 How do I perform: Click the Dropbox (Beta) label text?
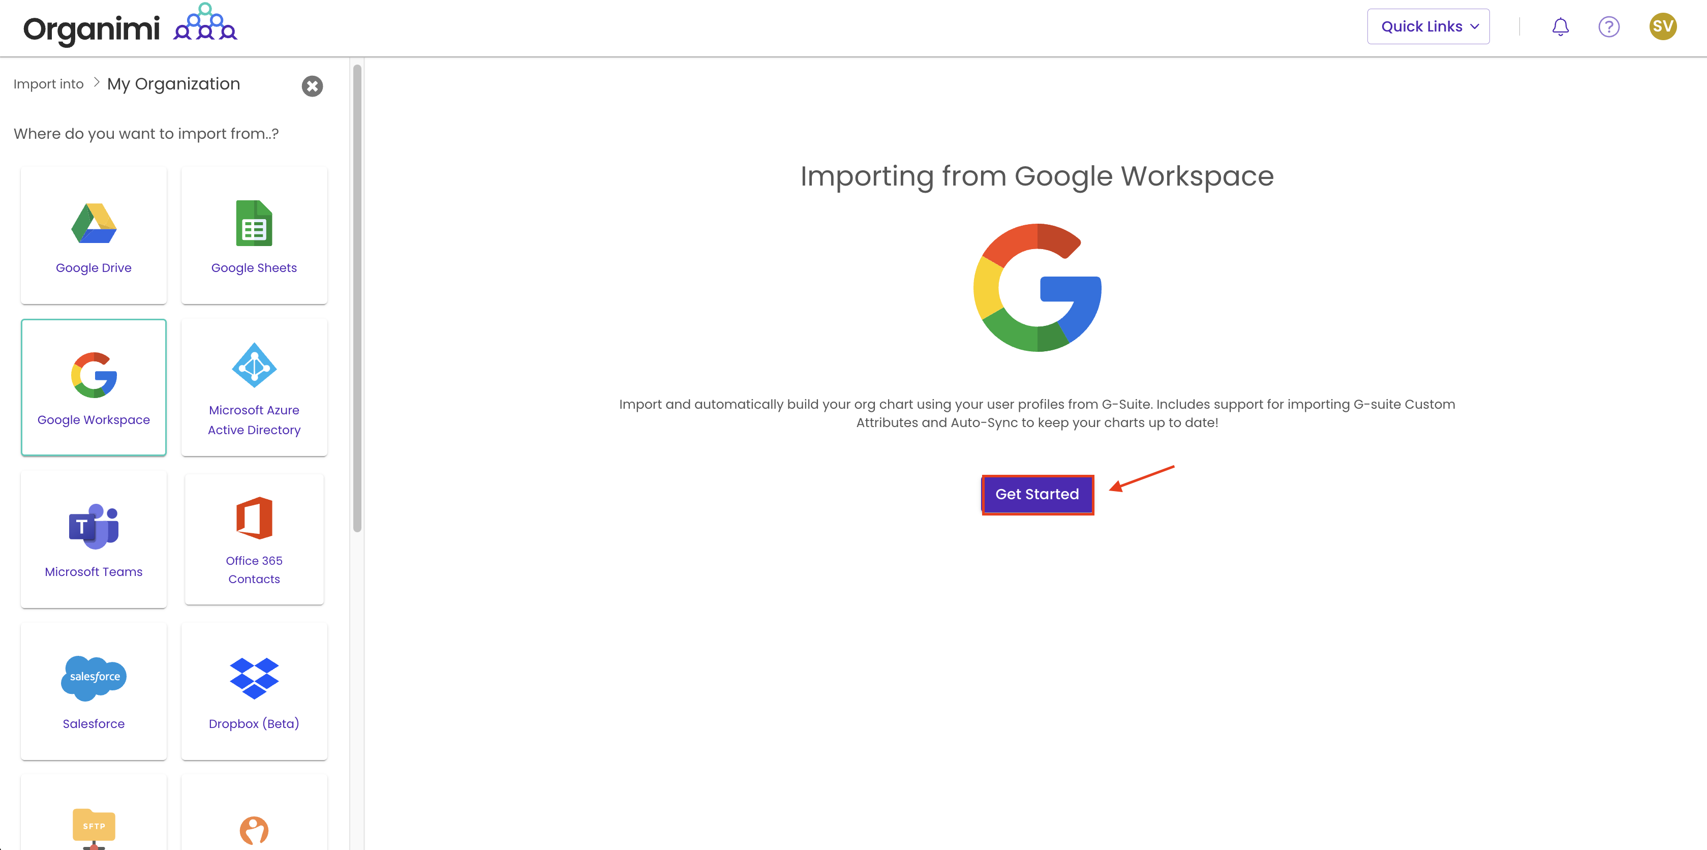click(254, 723)
